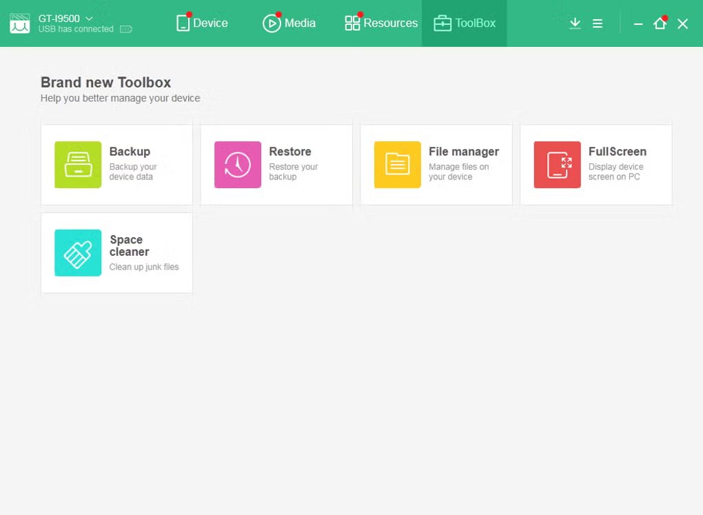The width and height of the screenshot is (703, 515).
Task: Click the pink Restore clock icon
Action: pyautogui.click(x=238, y=165)
